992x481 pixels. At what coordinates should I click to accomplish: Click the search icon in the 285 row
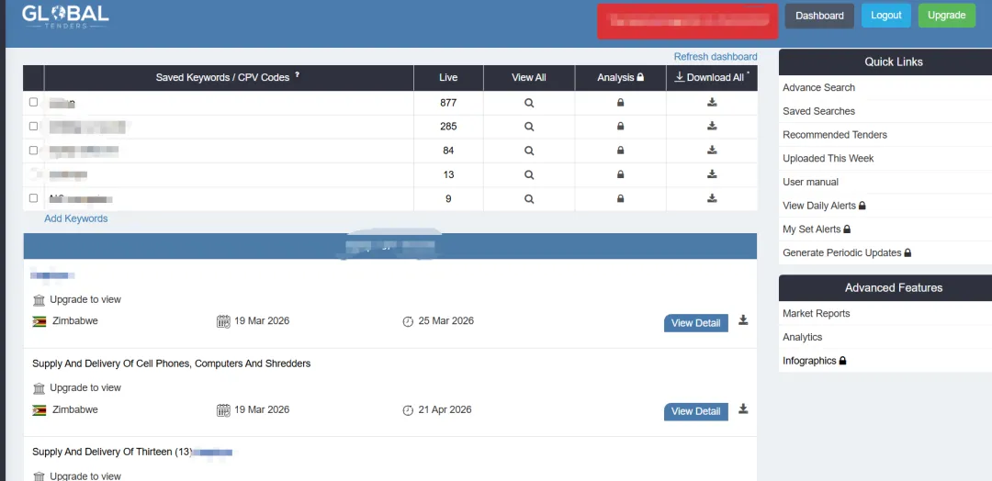coord(529,127)
